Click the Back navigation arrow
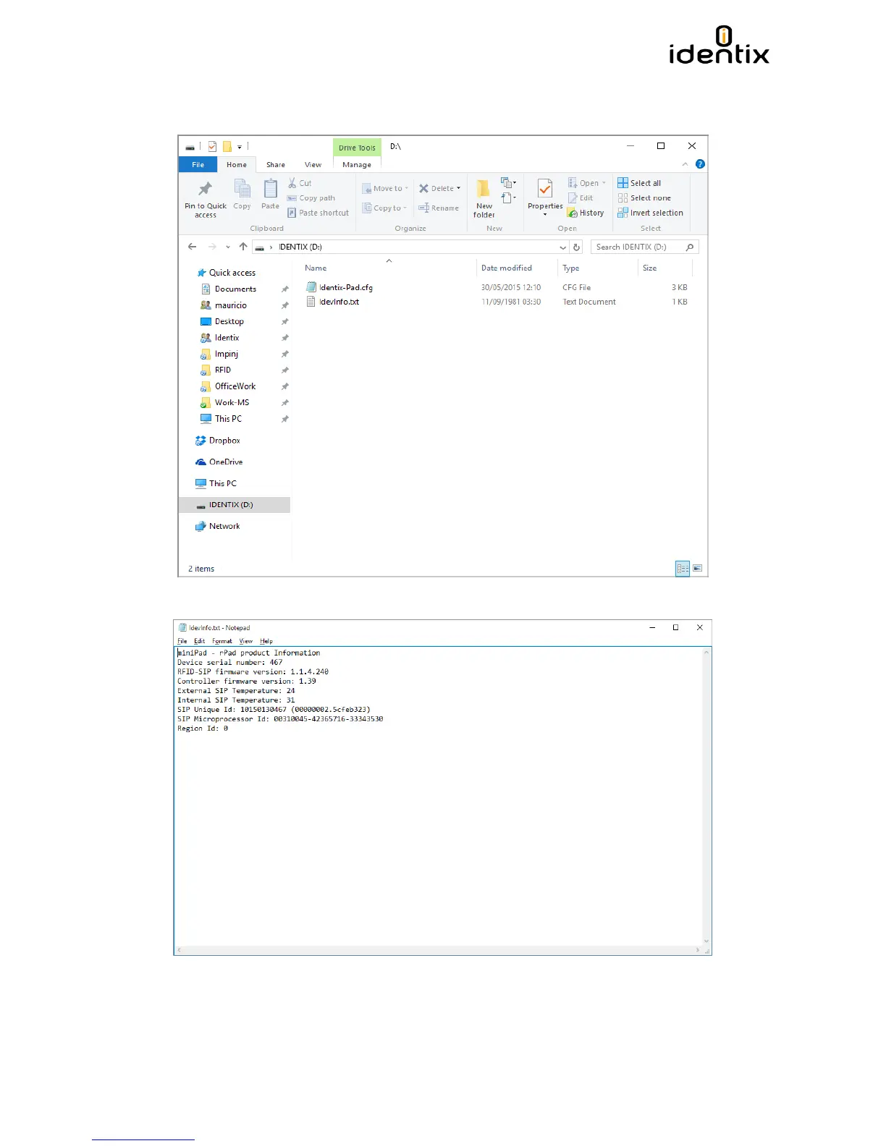Screen dimensions: 886x1146 pos(192,247)
